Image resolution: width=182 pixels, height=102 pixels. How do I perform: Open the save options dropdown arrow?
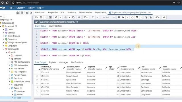coord(45,17)
